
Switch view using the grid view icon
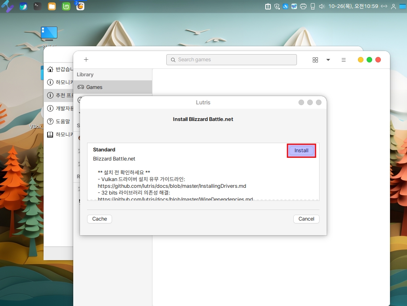pos(315,60)
